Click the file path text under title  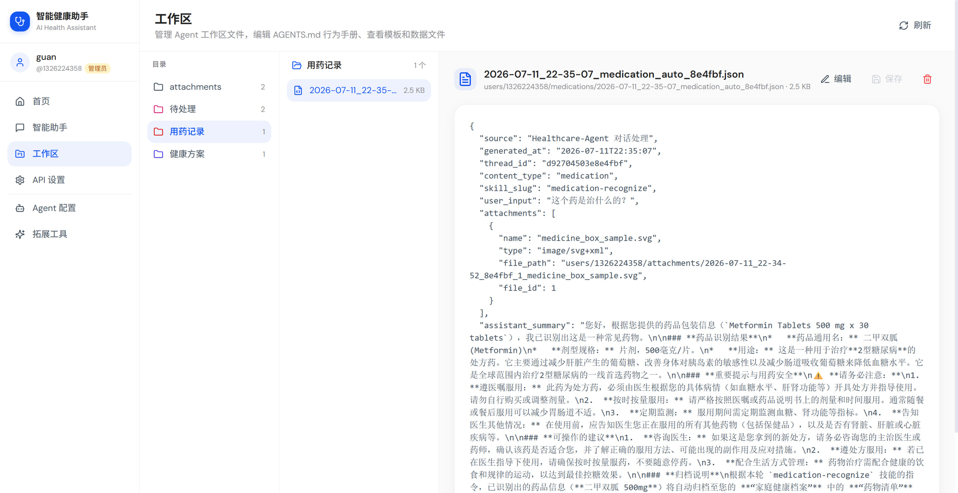pos(647,87)
